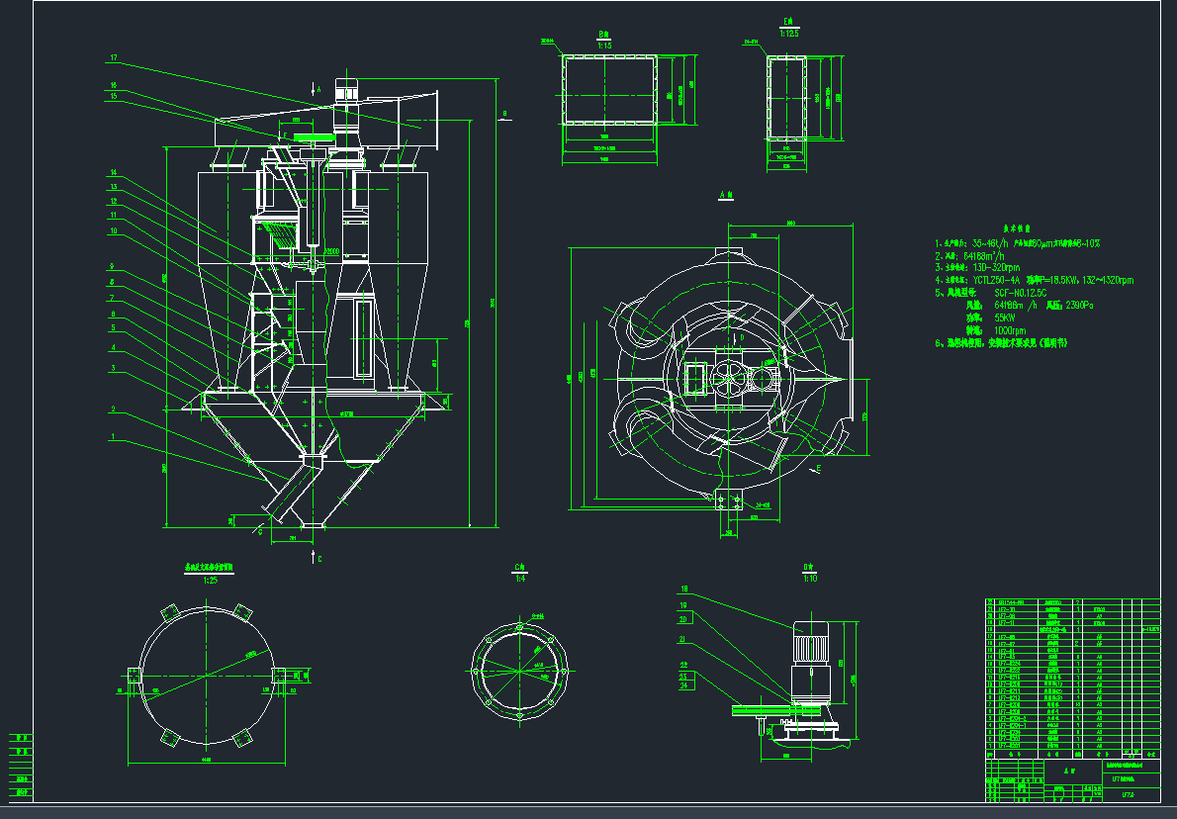Select the 1:4 scale label of C view
Screen dimensions: 1177x819
coord(520,579)
